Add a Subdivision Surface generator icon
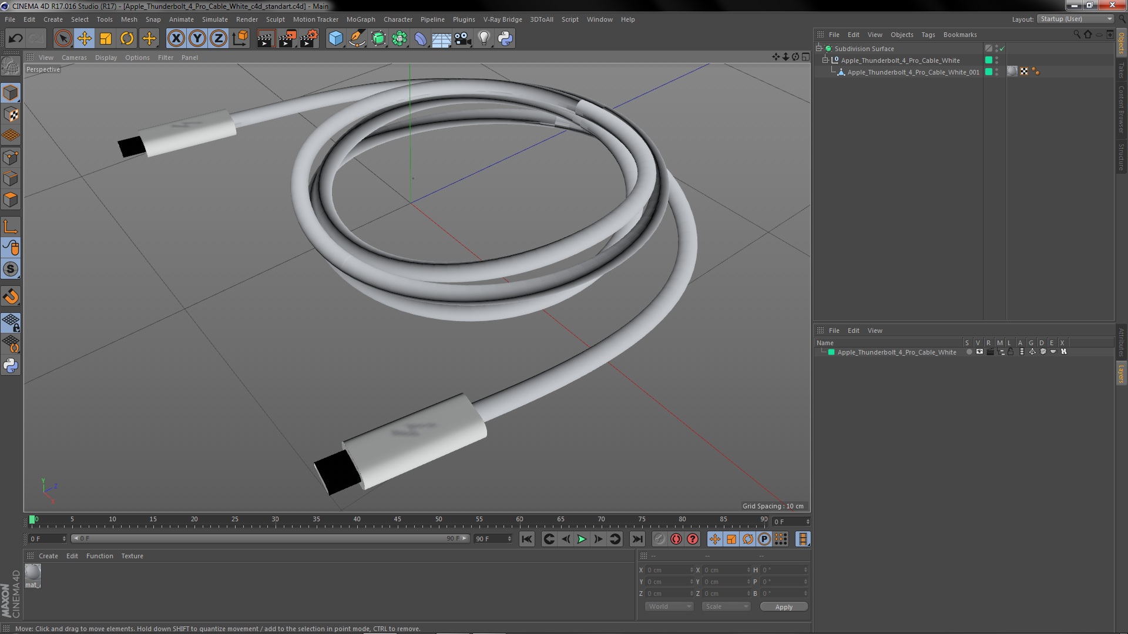The width and height of the screenshot is (1128, 634). click(x=378, y=39)
